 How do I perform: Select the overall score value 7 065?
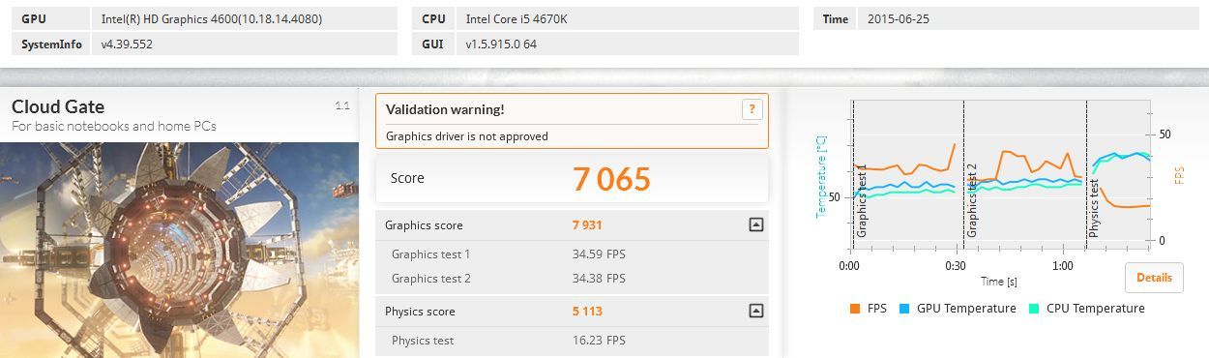coord(611,179)
